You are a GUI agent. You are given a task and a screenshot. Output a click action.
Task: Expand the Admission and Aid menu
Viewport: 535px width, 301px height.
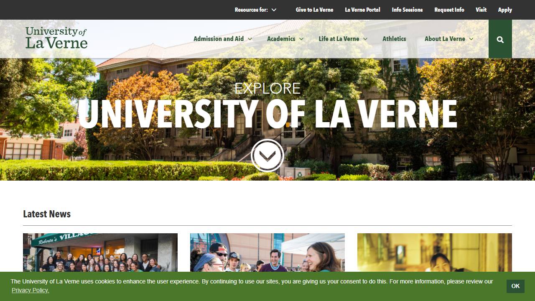[223, 39]
